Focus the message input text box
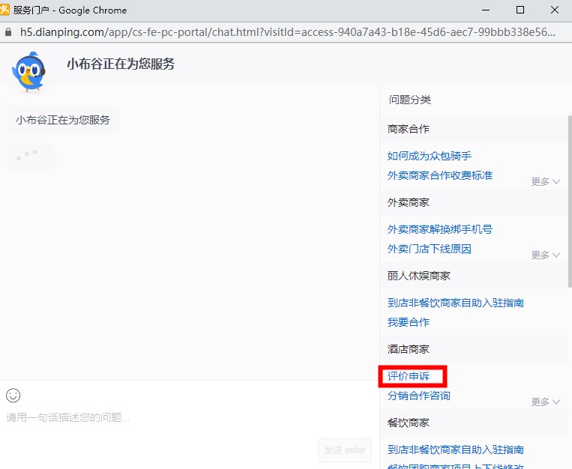572x469 pixels. (187, 418)
